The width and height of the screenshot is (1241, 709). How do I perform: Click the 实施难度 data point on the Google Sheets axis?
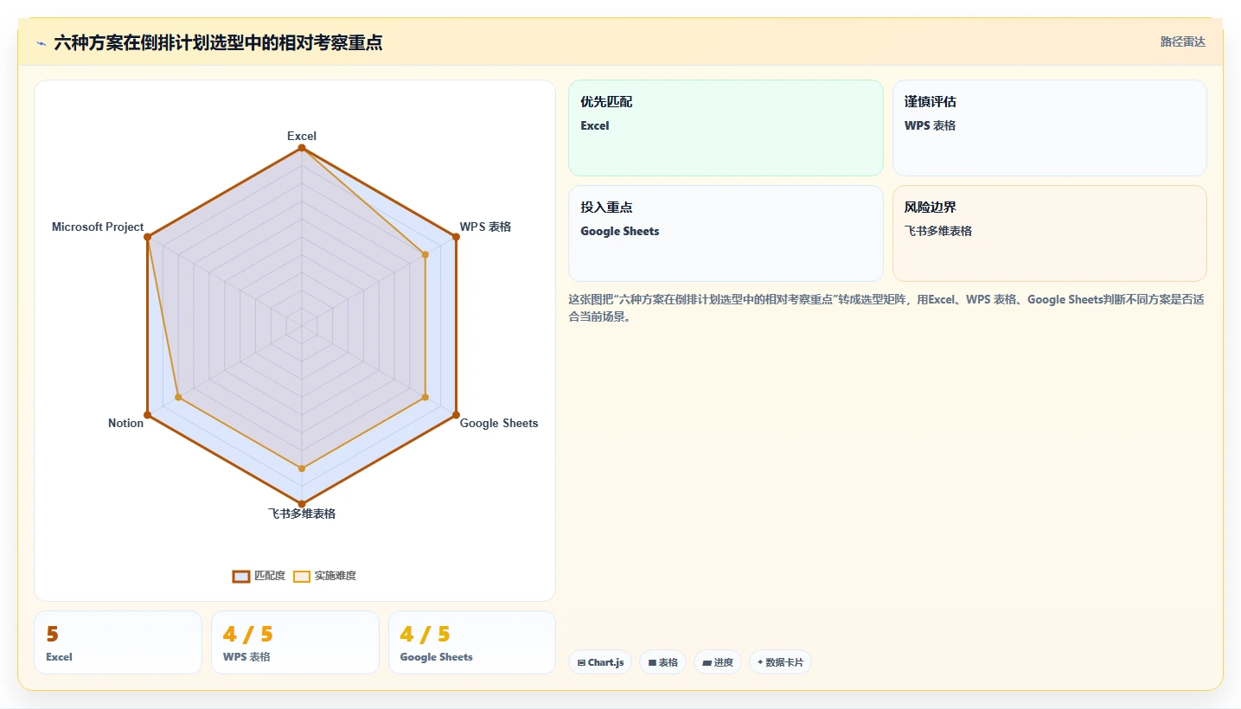coord(425,398)
